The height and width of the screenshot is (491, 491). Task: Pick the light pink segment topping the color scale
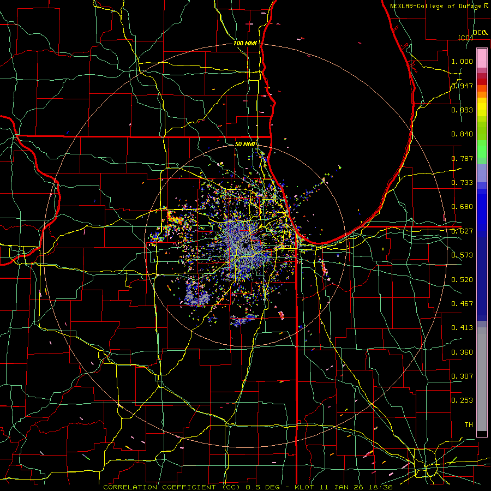pos(482,58)
